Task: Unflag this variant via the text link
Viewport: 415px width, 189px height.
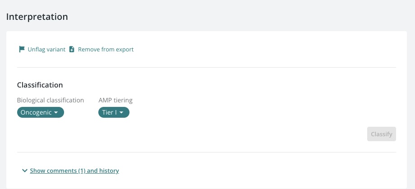Action: click(x=46, y=50)
